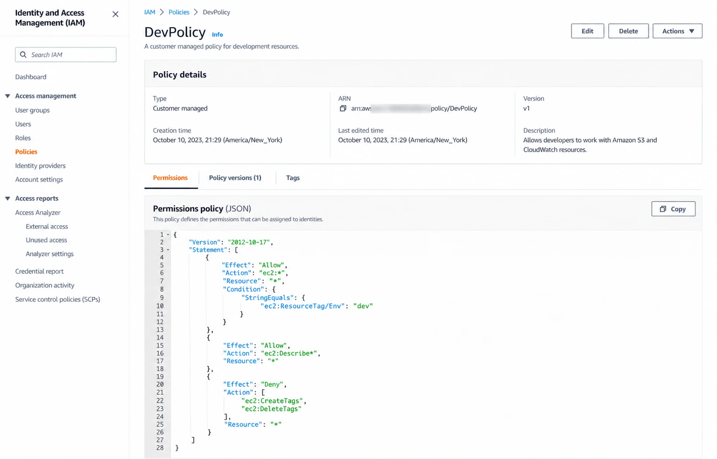Screen dimensions: 717x459
Task: Fold the Statement array at line 3
Action: click(168, 250)
